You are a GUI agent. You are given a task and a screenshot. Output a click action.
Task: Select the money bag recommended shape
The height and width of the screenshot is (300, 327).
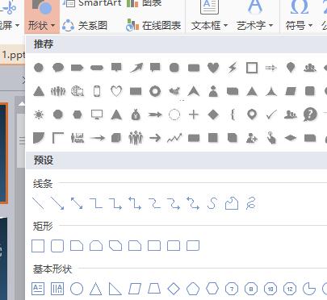click(x=136, y=115)
